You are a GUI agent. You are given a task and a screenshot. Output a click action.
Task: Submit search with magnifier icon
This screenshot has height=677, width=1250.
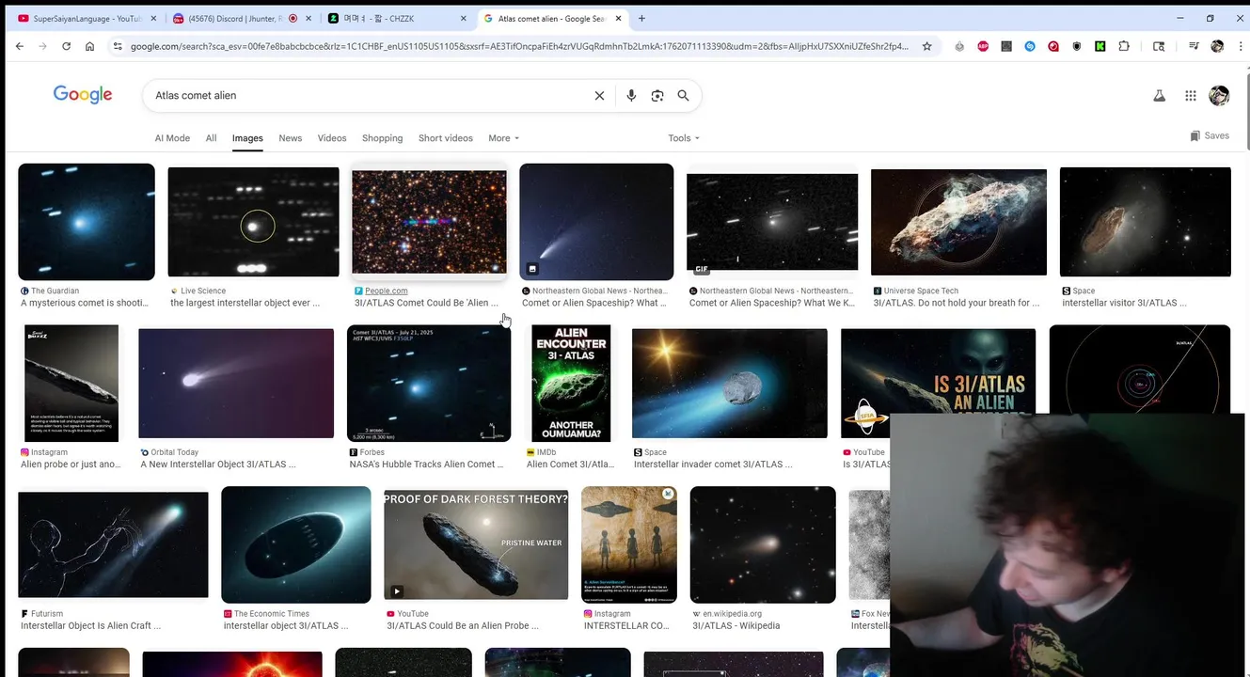(684, 96)
